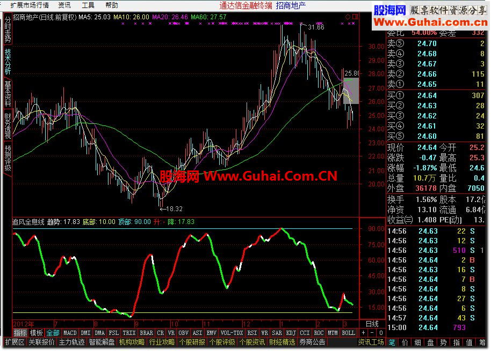Switch to the 财经精选 tab
Viewport: 491px width, 351px height.
click(x=283, y=342)
